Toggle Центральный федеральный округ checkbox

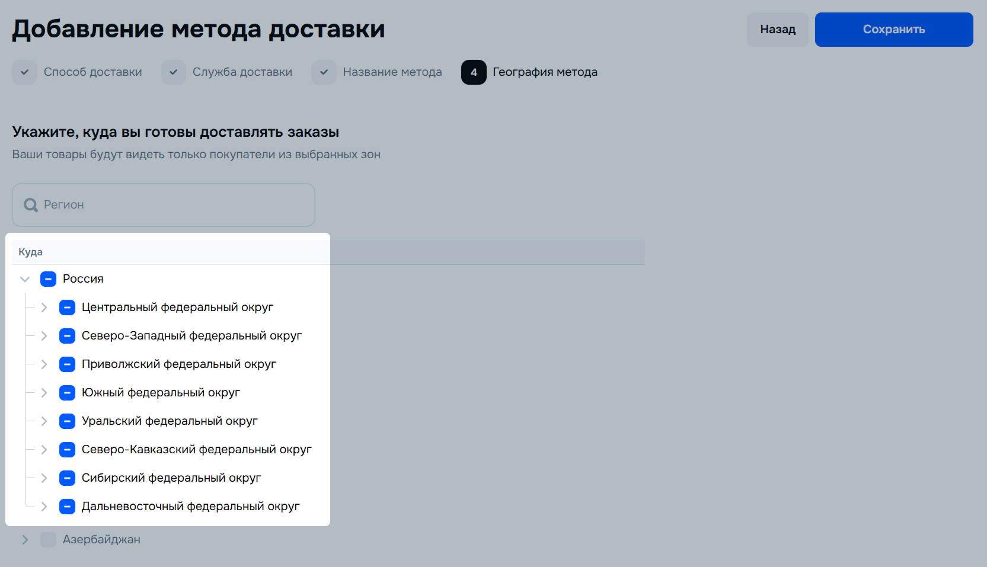[67, 307]
